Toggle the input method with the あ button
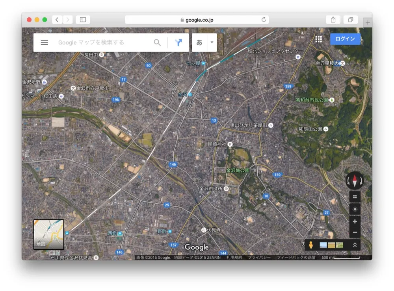This screenshot has width=394, height=291. [199, 42]
